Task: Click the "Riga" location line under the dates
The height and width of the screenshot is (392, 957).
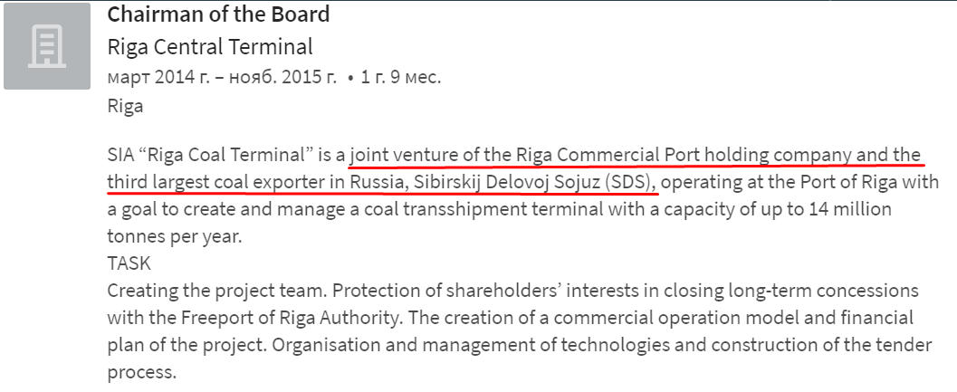Action: (x=125, y=106)
